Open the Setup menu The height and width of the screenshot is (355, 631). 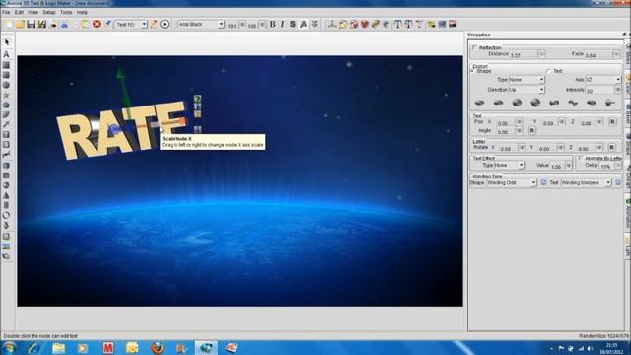(x=49, y=13)
